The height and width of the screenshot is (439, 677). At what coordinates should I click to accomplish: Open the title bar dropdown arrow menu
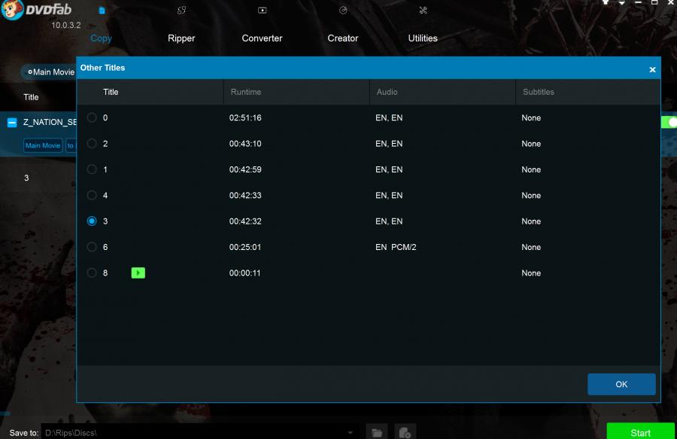[x=622, y=2]
